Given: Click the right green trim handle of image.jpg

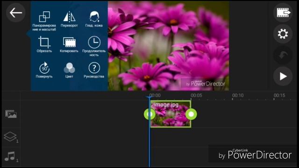Looking at the screenshot, I should point(191,114).
